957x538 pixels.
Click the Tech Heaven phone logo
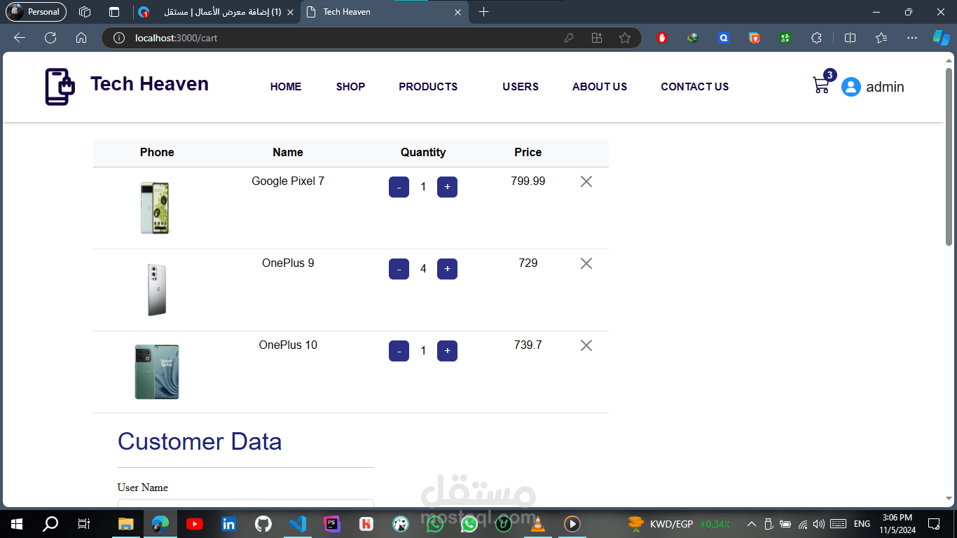pyautogui.click(x=60, y=87)
